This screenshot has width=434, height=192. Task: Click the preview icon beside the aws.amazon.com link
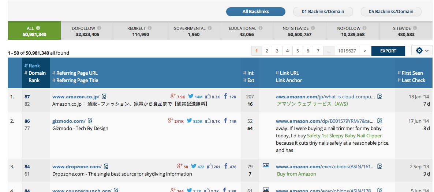click(380, 97)
